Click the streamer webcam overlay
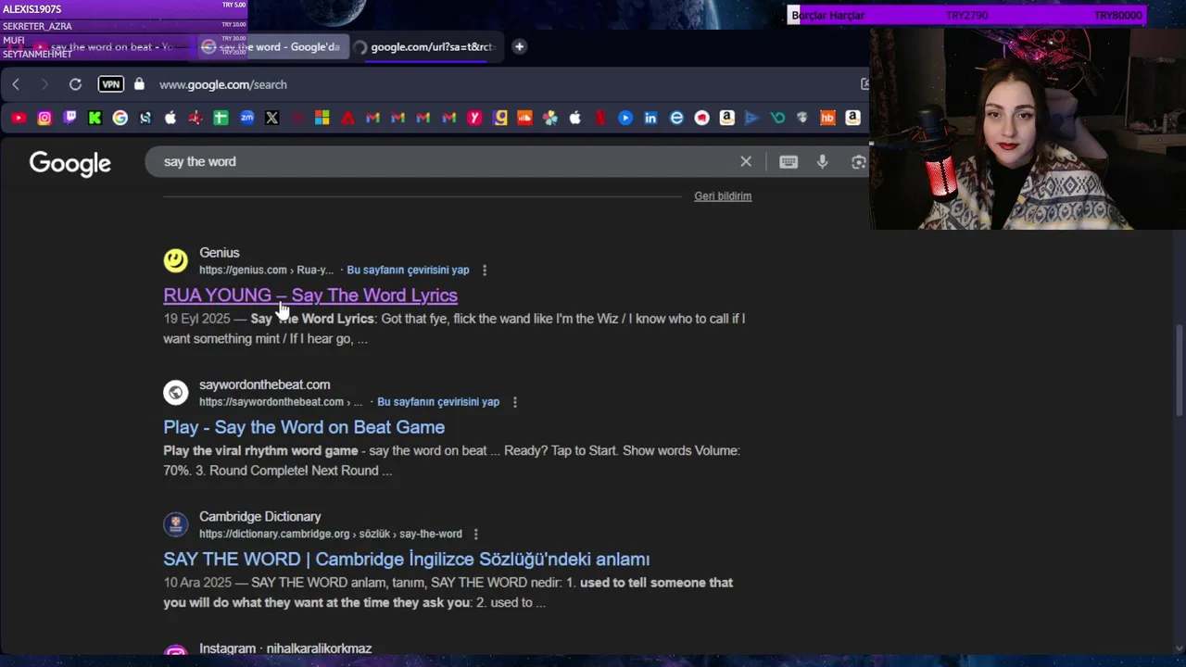 [x=1028, y=128]
